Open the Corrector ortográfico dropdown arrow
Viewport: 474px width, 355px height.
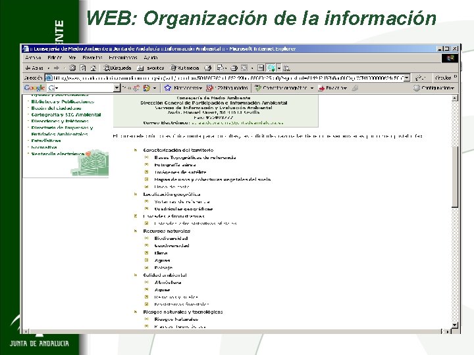pyautogui.click(x=311, y=88)
